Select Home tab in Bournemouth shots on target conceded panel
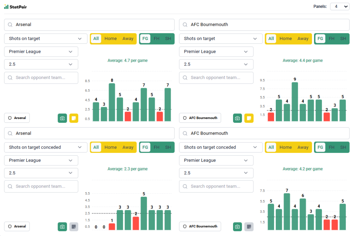Viewport: 353px width, 236px height. click(x=285, y=147)
